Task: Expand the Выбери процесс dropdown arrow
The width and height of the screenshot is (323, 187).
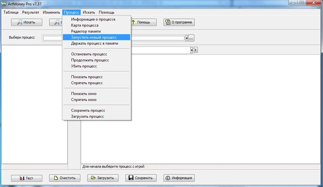Action: 186,38
